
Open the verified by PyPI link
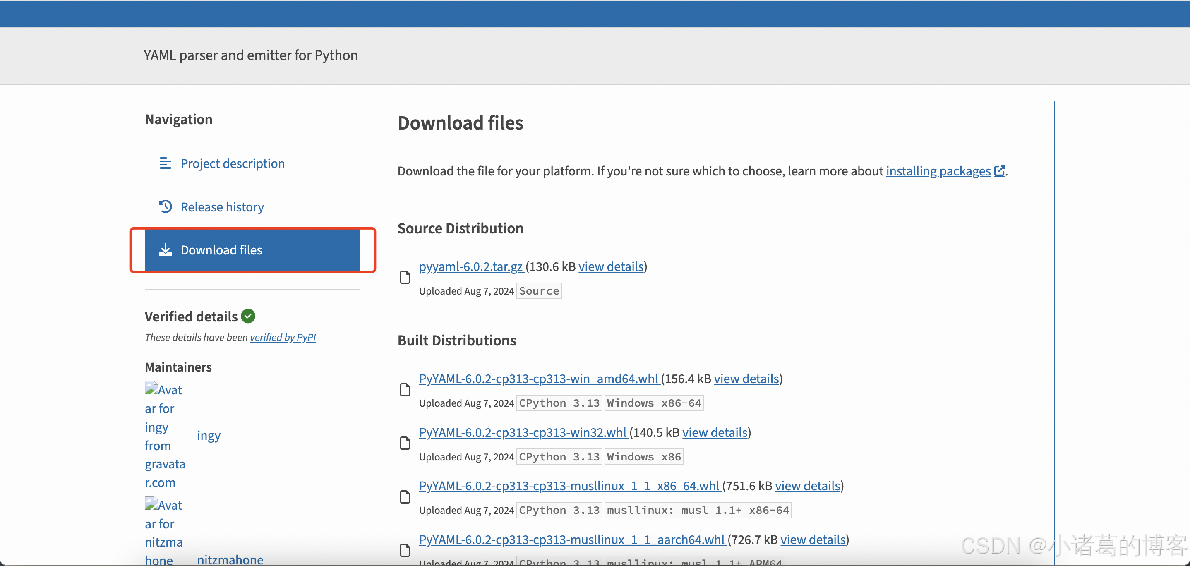pos(283,337)
